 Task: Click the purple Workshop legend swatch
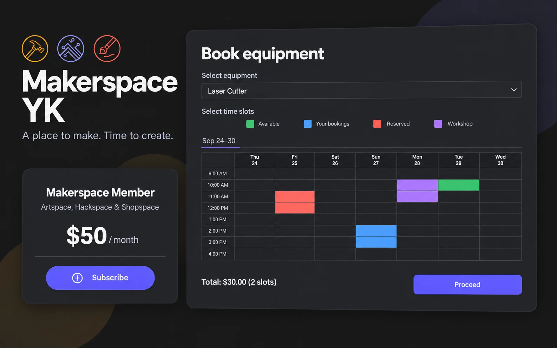pyautogui.click(x=438, y=124)
